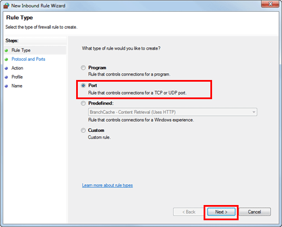Choose the Predefined radio option
This screenshot has height=227, width=282.
click(83, 103)
